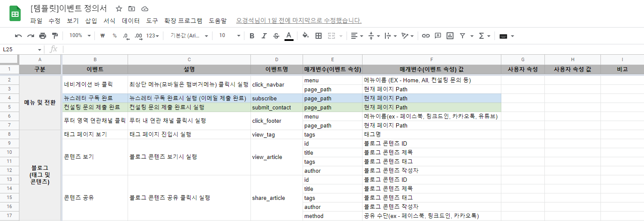This screenshot has height=221, width=644.
Task: Open the 데이터 menu
Action: coord(131,21)
